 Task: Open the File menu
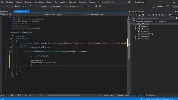pos(2,2)
